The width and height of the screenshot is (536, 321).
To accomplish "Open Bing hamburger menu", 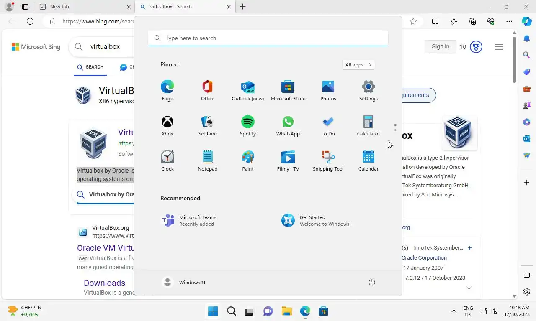I will click(499, 47).
